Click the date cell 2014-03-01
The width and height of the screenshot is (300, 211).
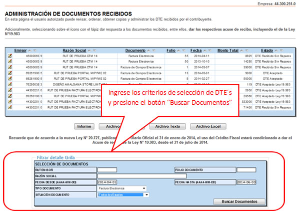point(201,73)
